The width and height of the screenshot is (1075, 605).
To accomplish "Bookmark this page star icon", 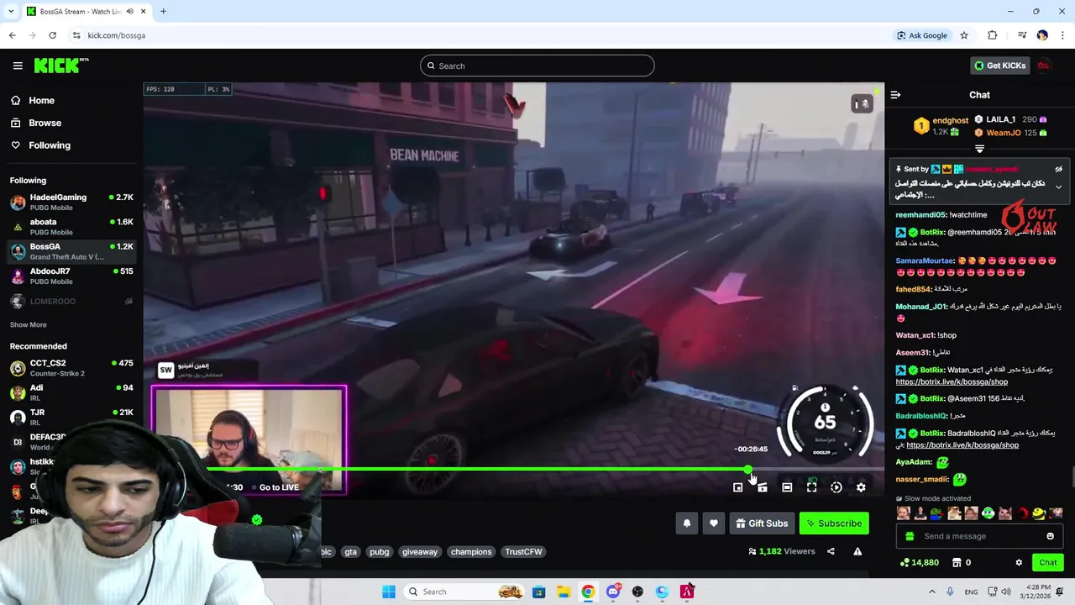I will [x=964, y=35].
